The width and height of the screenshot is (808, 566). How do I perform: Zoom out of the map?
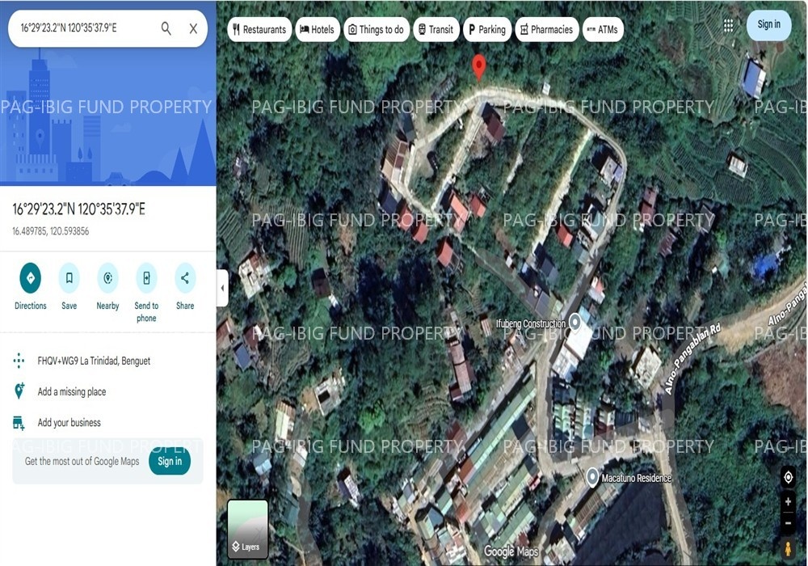pyautogui.click(x=788, y=523)
